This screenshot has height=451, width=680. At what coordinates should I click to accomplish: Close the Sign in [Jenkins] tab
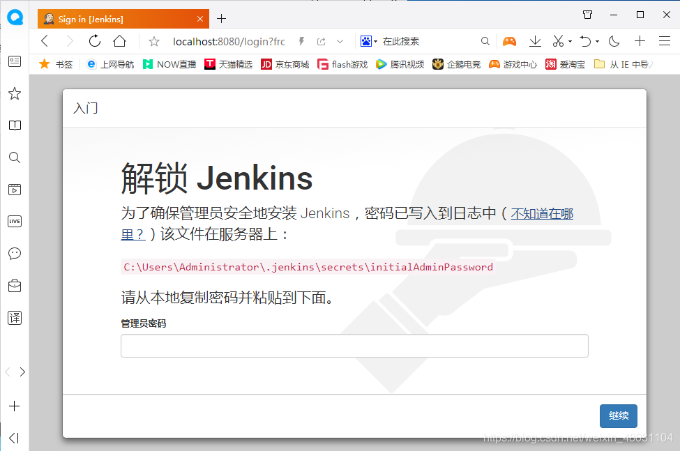point(200,19)
